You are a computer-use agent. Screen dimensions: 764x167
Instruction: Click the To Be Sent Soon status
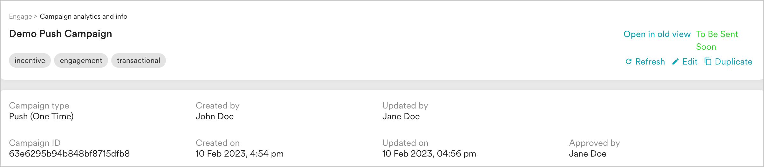tap(717, 40)
